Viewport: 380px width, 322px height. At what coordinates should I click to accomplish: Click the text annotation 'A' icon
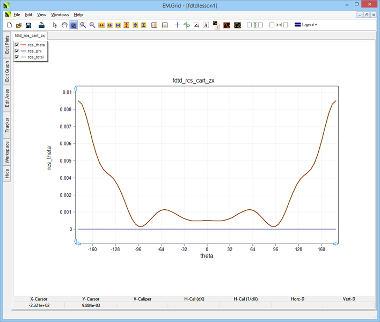tap(206, 25)
